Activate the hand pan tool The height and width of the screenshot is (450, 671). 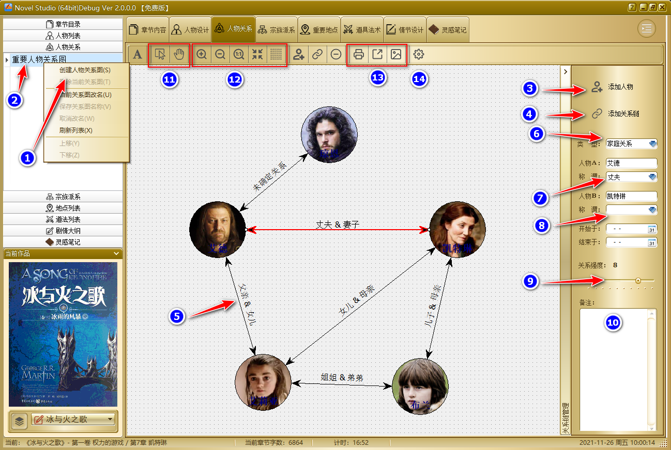tap(179, 55)
